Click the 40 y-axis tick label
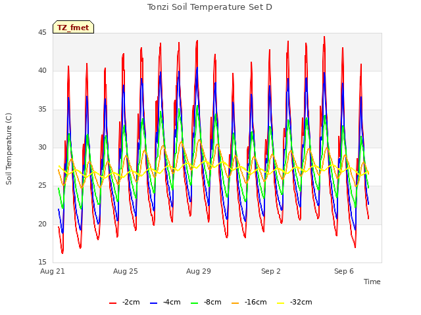Viewport: 421px width, 315px height. click(x=42, y=71)
